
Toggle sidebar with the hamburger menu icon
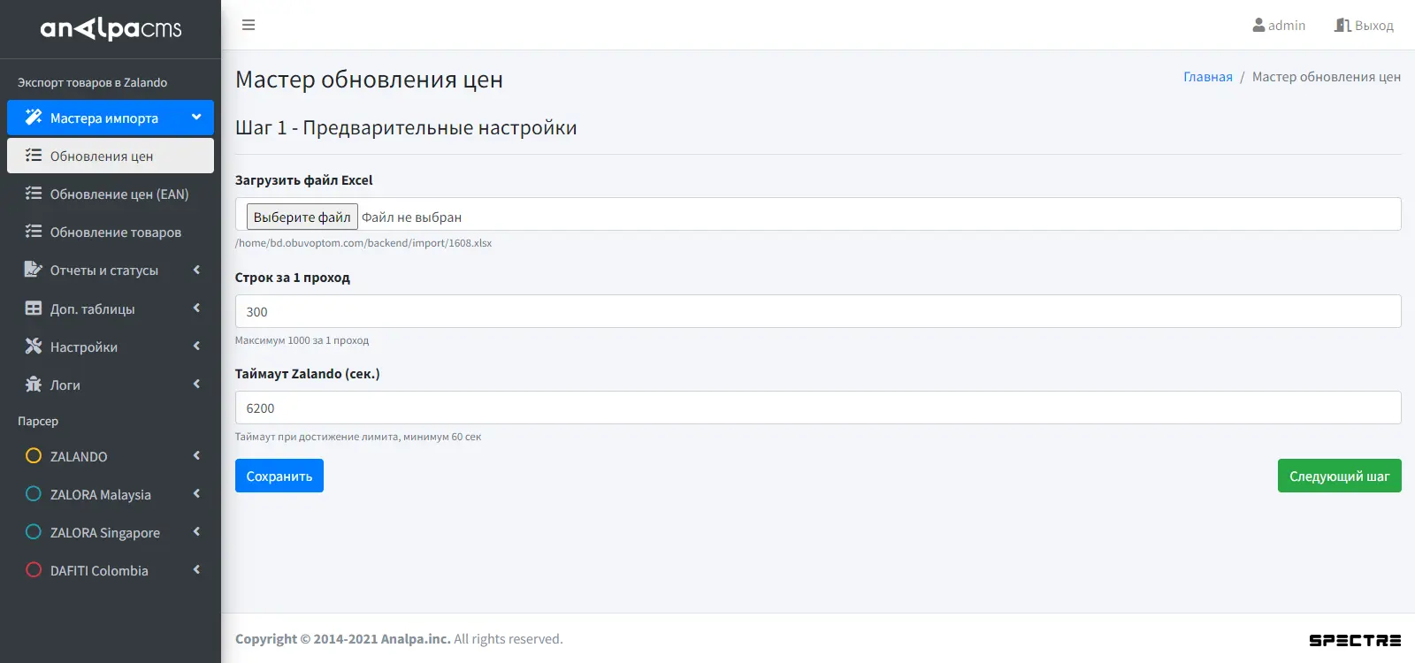[249, 25]
